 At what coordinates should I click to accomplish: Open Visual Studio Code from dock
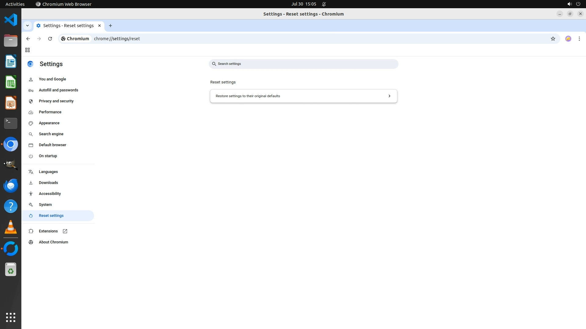11,20
